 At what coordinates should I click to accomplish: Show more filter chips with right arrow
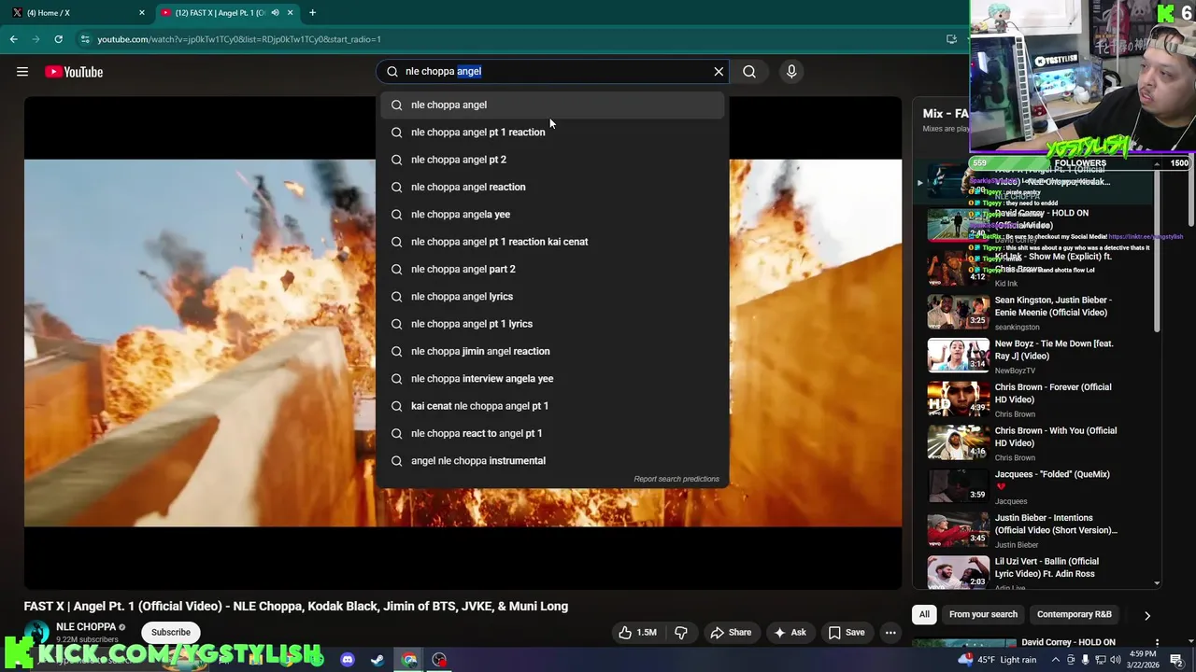click(1146, 615)
